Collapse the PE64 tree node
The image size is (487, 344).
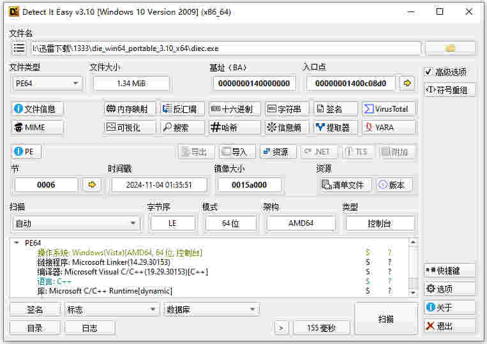16,243
